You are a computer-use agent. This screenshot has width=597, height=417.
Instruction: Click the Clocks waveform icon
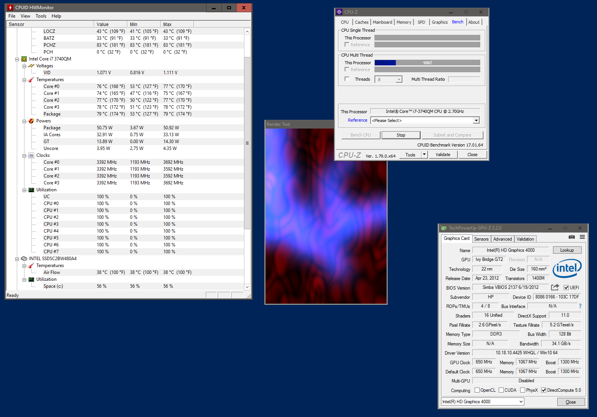coord(31,155)
